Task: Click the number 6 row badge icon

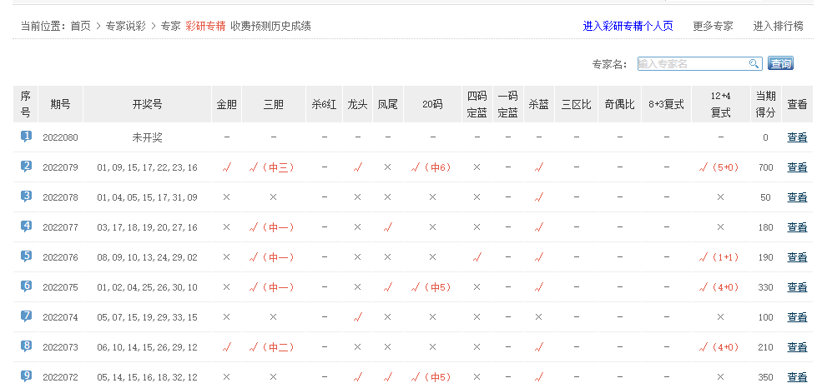Action: 26,286
